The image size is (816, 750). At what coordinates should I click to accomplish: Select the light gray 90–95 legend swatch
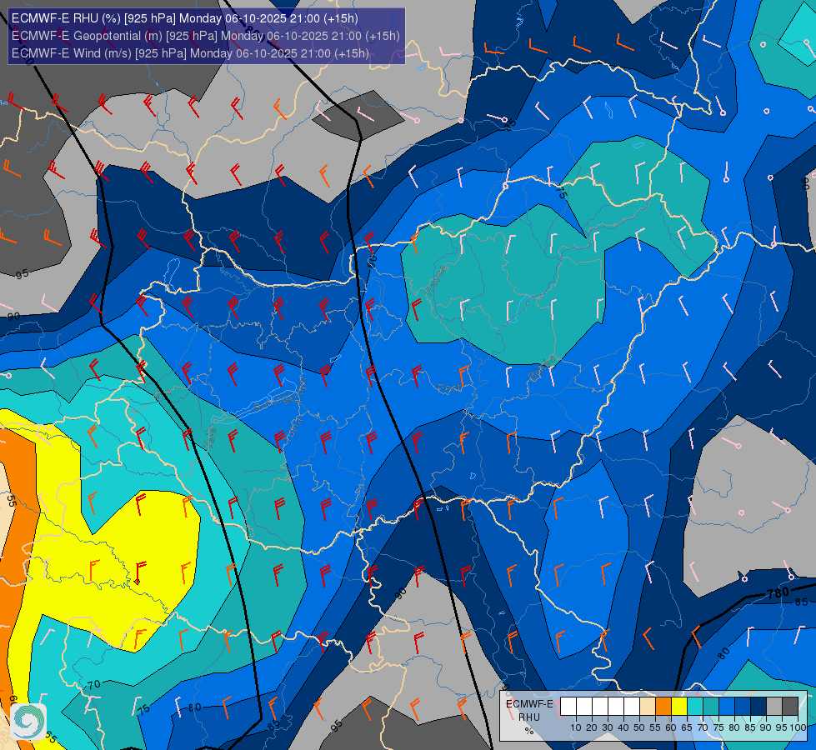point(774,707)
